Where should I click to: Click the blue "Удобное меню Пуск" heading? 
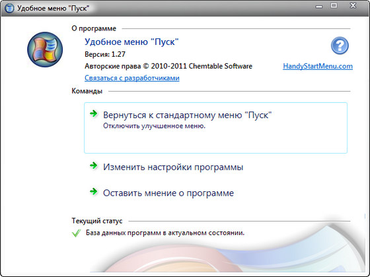click(131, 42)
